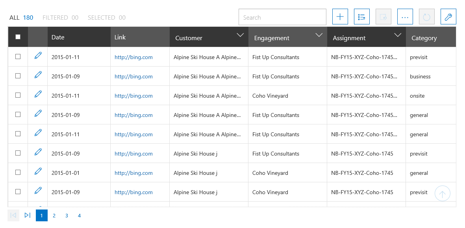Check the 2015-01-09 general row box

pos(18,114)
